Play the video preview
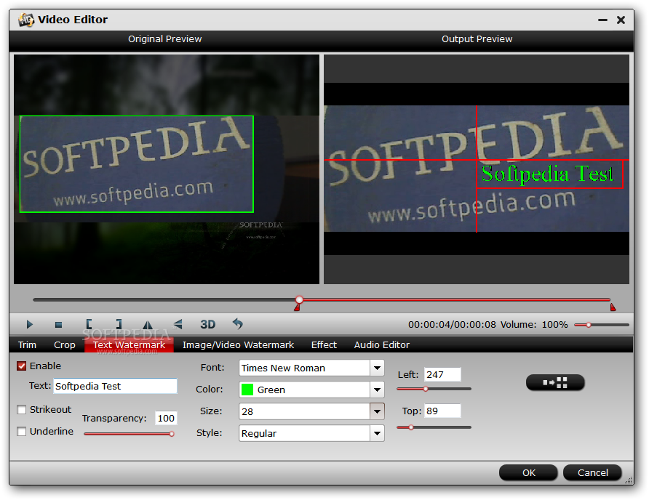649x500 pixels. click(29, 324)
